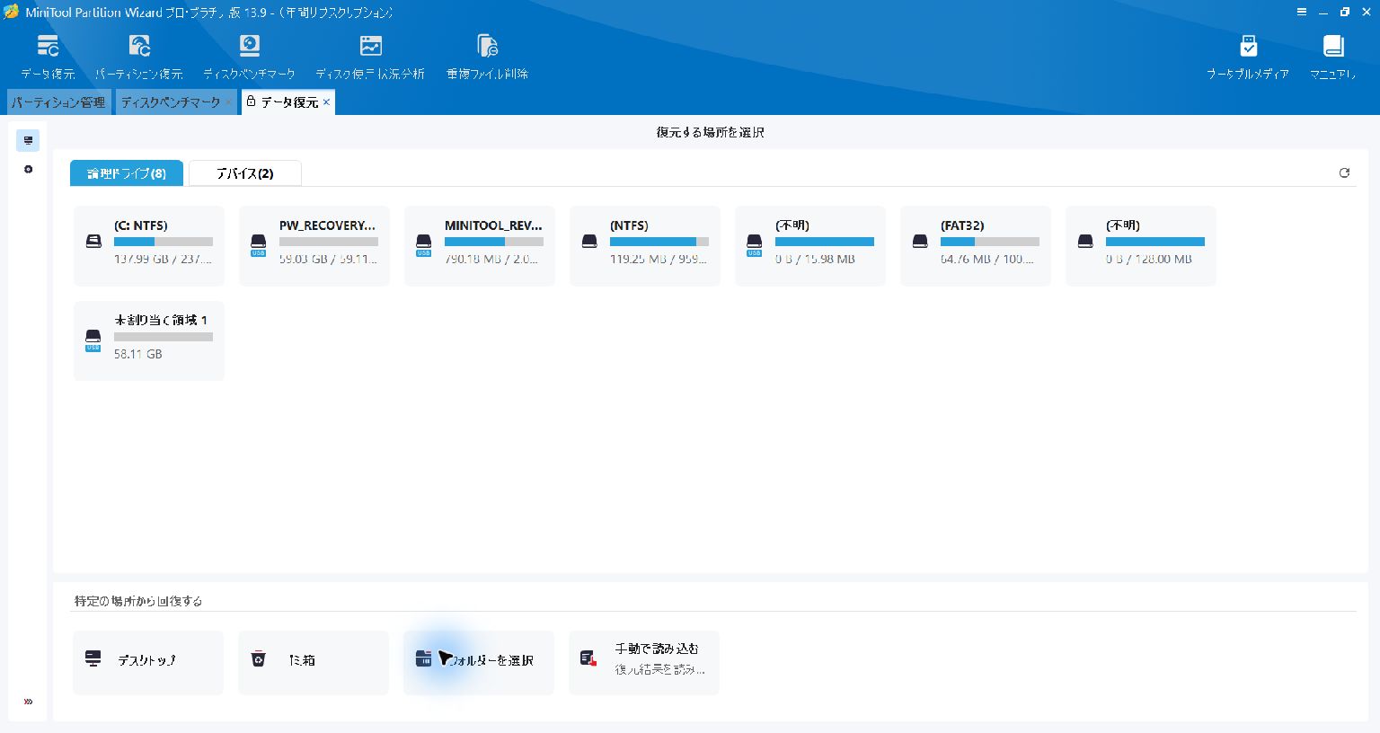Viewport: 1380px width, 733px height.
Task: Switch to the デバイス(2) tab
Action: tap(245, 173)
